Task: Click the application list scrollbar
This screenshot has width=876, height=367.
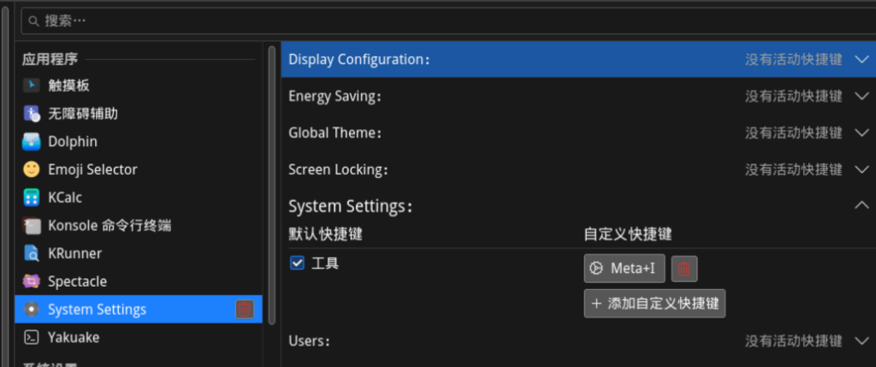Action: coord(272,184)
